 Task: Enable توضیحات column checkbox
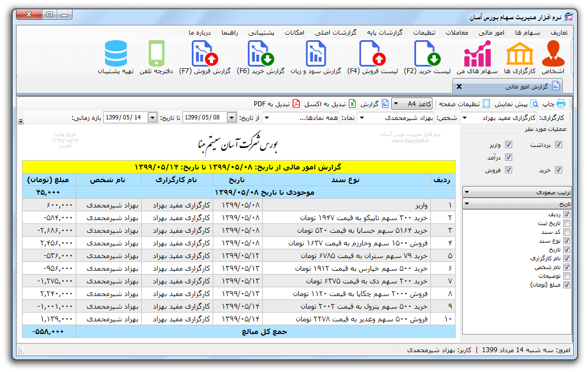tap(567, 276)
